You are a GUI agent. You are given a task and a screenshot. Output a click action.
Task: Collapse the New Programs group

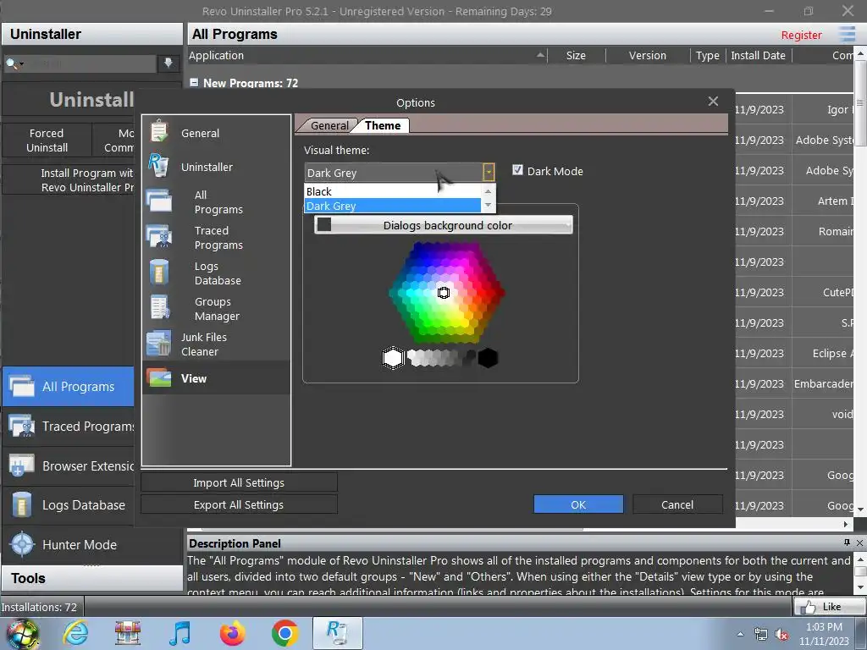[194, 82]
